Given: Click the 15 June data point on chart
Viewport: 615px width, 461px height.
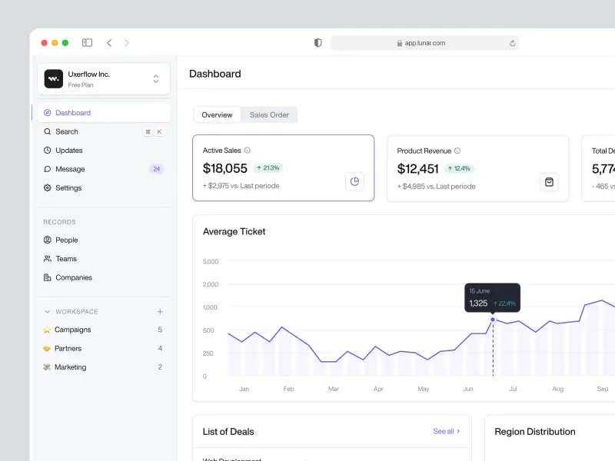Looking at the screenshot, I should click(493, 320).
